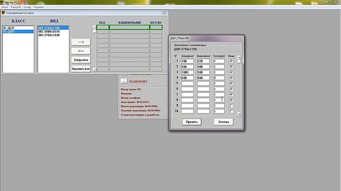Click specification table scroll up arrow
Screen dimensions: 341x191
(94, 27)
